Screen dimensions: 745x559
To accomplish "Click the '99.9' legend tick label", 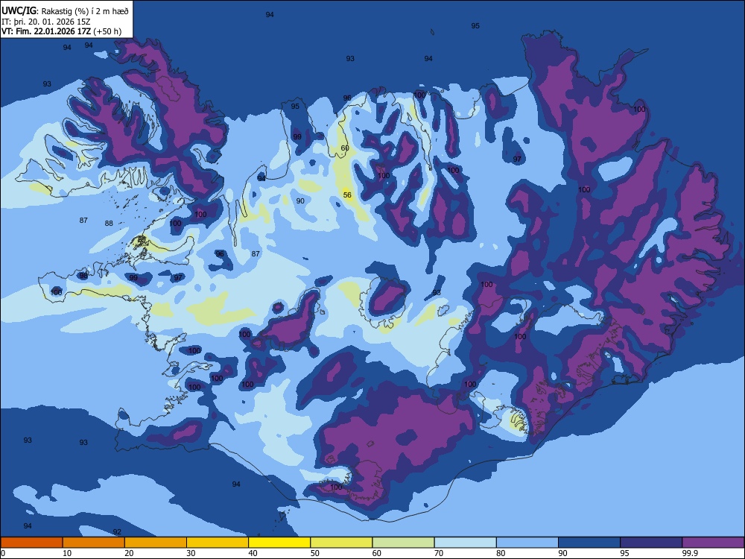I will click(x=690, y=553).
